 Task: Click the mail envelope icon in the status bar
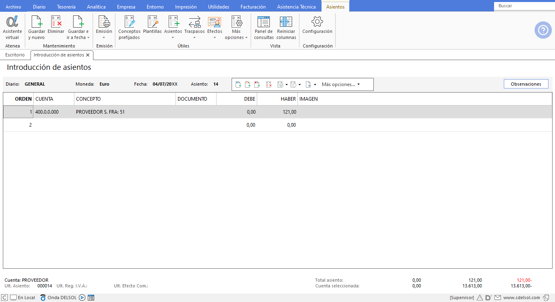[498, 298]
